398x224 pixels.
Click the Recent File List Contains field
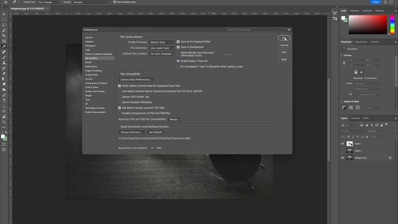(152, 148)
